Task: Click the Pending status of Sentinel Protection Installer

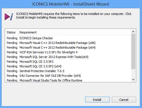Action: click(12, 71)
